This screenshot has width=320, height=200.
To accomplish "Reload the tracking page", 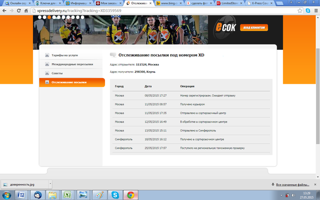I will click(x=19, y=11).
